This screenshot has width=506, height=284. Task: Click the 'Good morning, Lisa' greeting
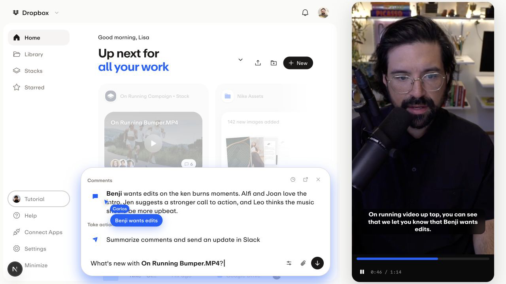[124, 37]
